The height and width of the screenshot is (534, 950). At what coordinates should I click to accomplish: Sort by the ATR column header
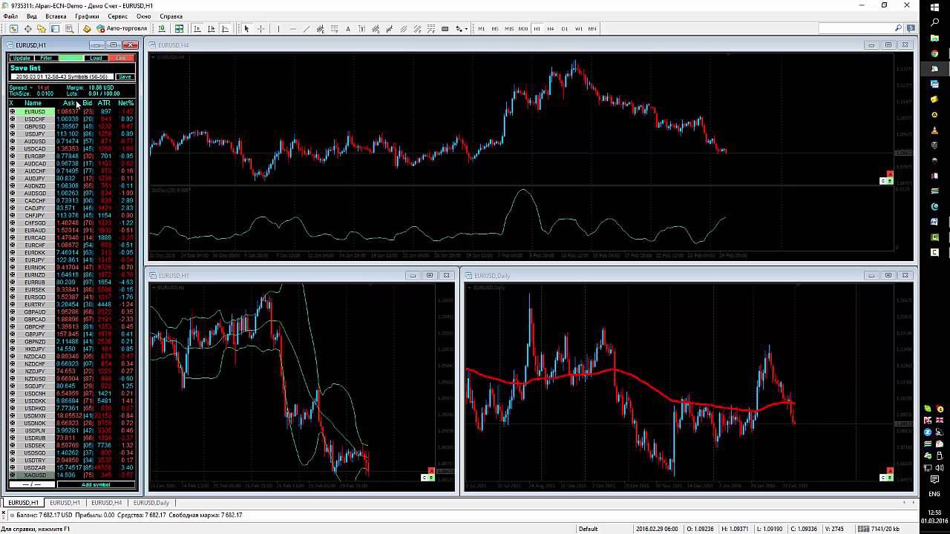tap(104, 103)
